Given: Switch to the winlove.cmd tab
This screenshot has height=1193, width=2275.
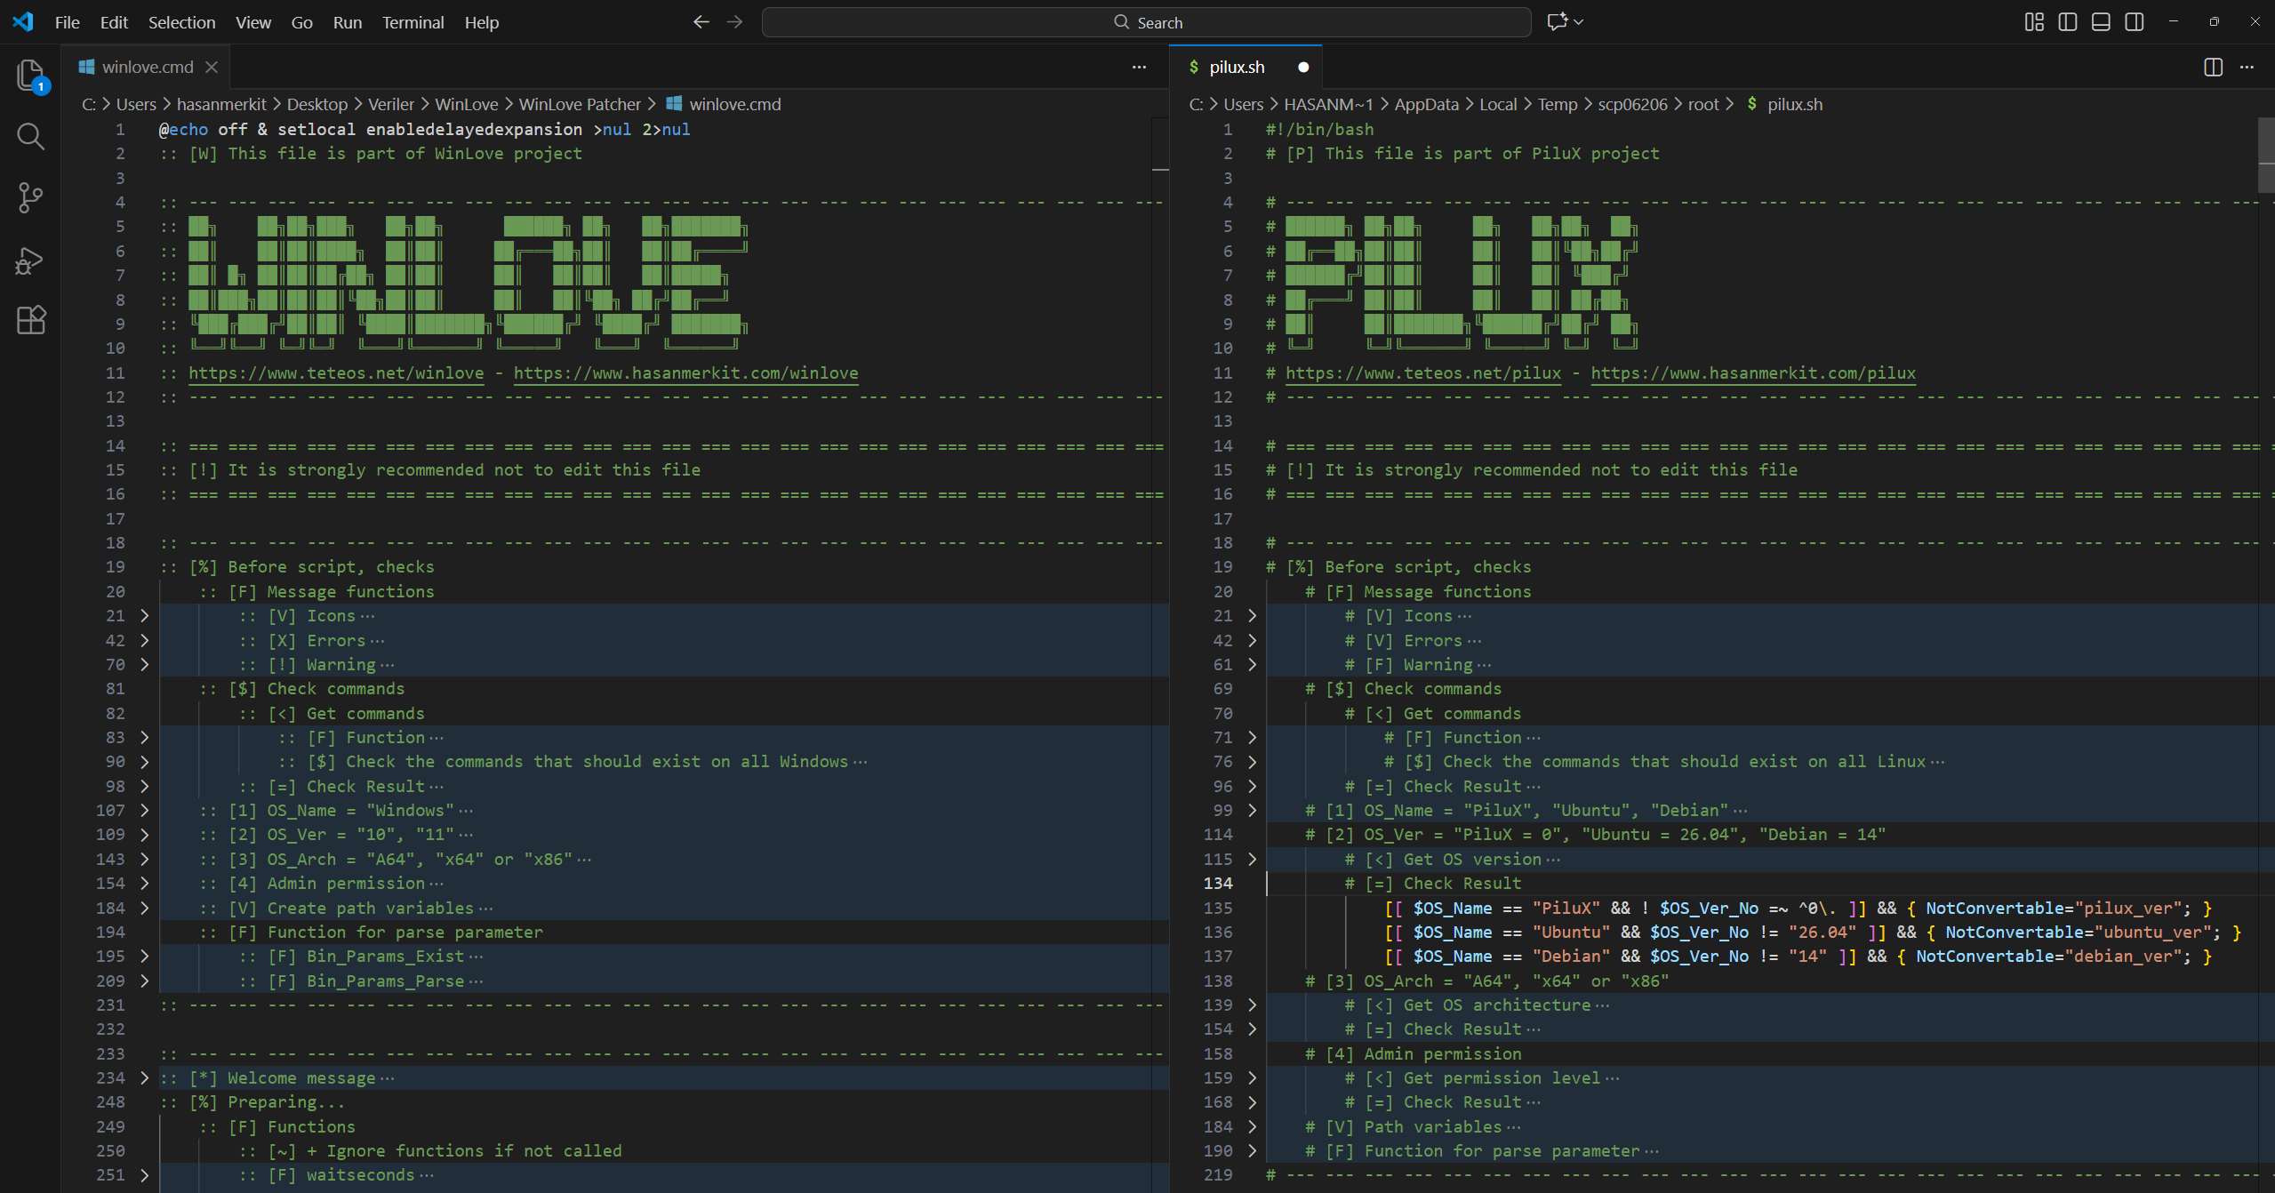Looking at the screenshot, I should click(x=147, y=68).
